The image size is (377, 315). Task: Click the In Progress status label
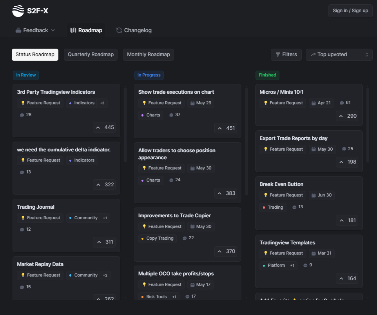149,75
